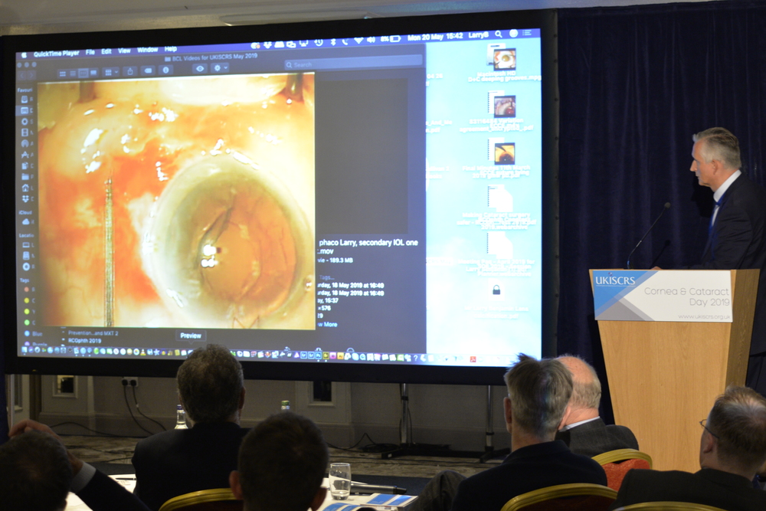Go forward in Finder history

click(31, 75)
